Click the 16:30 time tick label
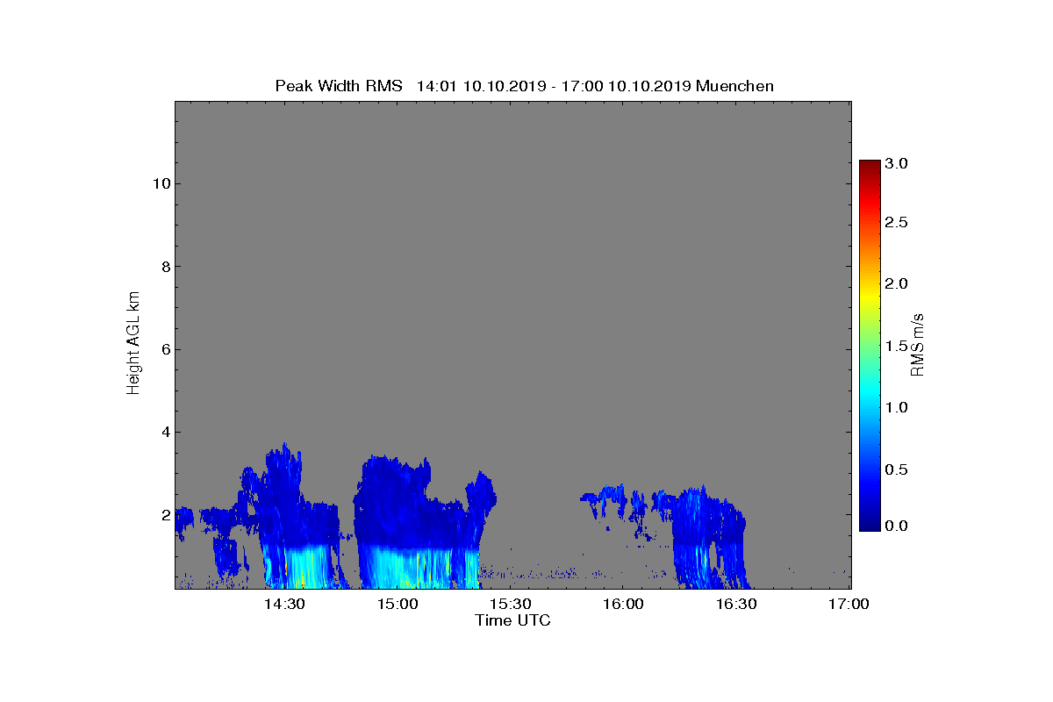The width and height of the screenshot is (1053, 702). click(x=735, y=605)
